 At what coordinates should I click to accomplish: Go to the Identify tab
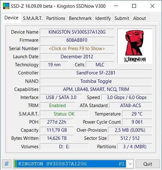tap(103, 18)
